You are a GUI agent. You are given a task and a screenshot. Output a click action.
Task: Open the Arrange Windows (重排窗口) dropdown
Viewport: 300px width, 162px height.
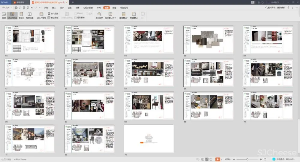point(123,15)
